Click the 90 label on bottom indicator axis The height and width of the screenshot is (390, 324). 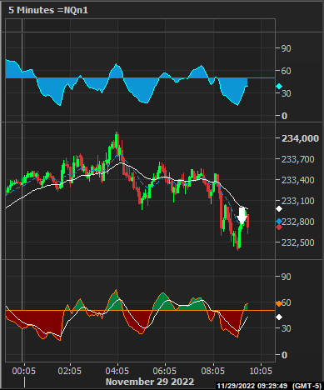286,277
